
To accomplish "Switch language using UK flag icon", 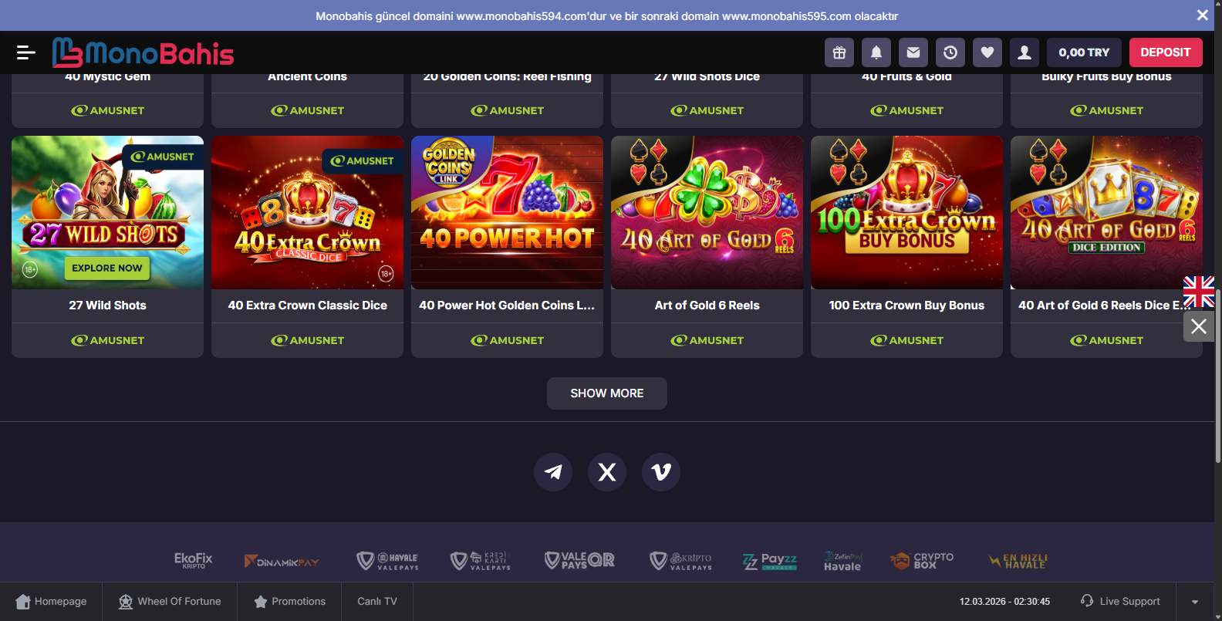I will tap(1199, 292).
